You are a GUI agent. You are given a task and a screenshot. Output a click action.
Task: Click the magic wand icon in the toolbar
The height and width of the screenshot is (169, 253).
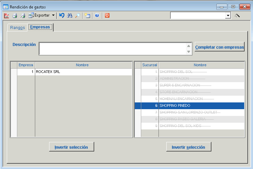237,16
